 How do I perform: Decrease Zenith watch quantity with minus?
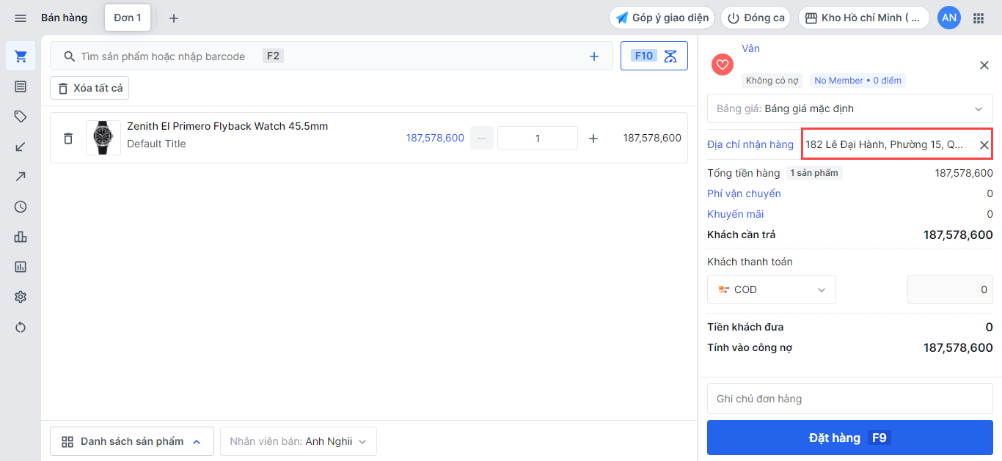pyautogui.click(x=482, y=138)
